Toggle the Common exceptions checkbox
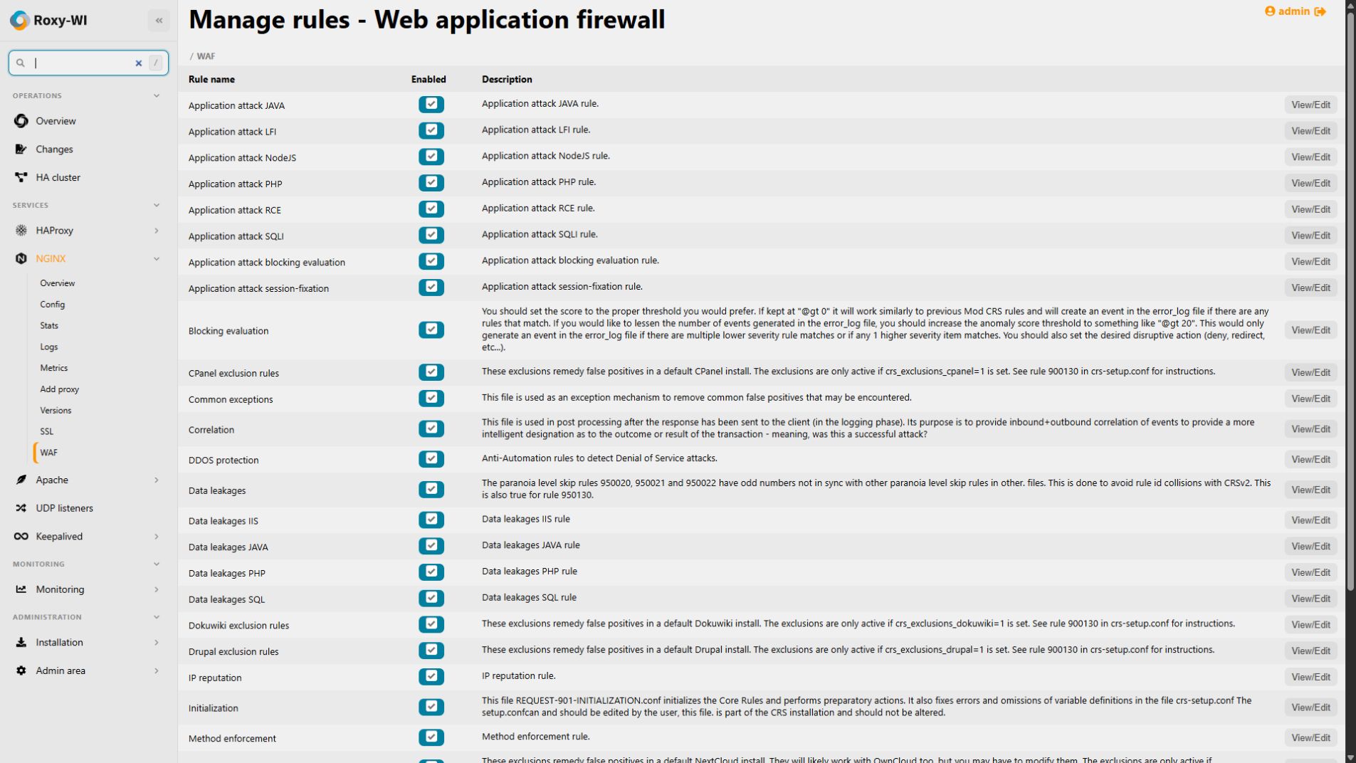 [431, 399]
